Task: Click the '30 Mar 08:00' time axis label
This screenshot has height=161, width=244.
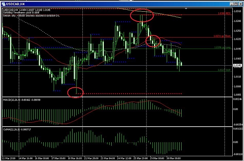Action: pyautogui.click(x=173, y=158)
